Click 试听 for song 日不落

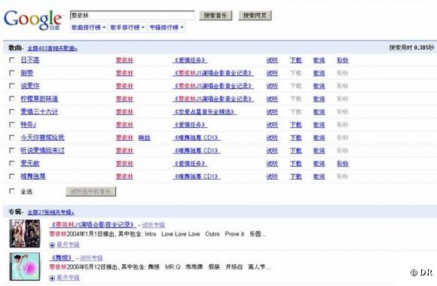272,60
